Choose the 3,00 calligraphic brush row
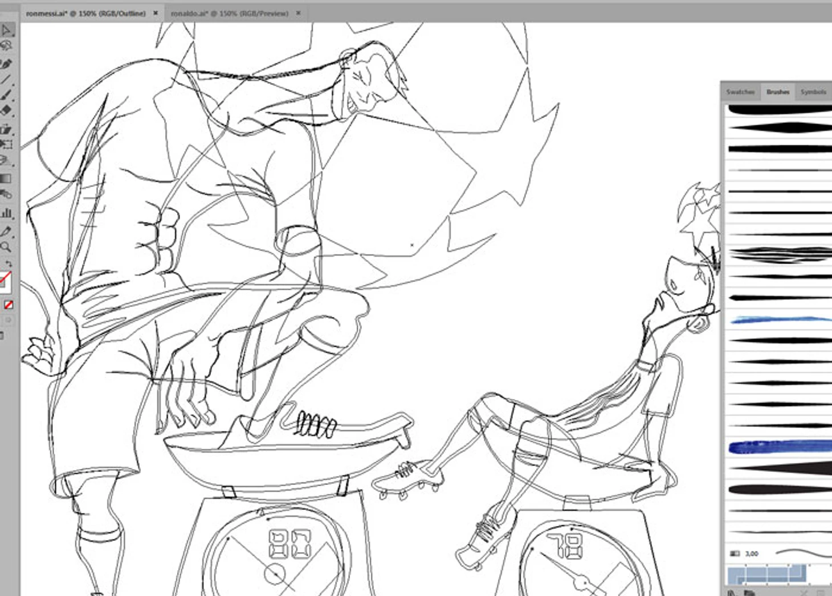The width and height of the screenshot is (832, 596). coord(780,553)
